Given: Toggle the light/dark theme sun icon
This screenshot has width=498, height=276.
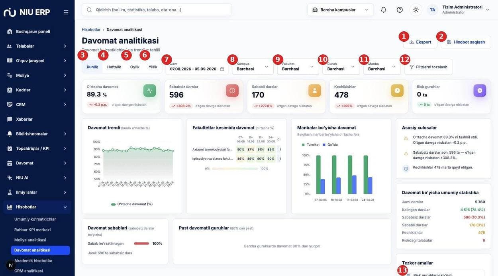Looking at the screenshot, I should 416,10.
